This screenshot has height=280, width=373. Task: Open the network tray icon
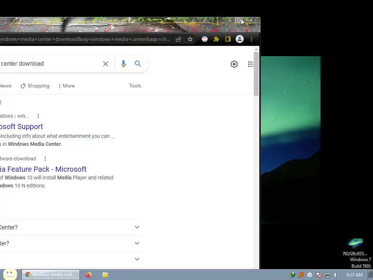[327, 275]
